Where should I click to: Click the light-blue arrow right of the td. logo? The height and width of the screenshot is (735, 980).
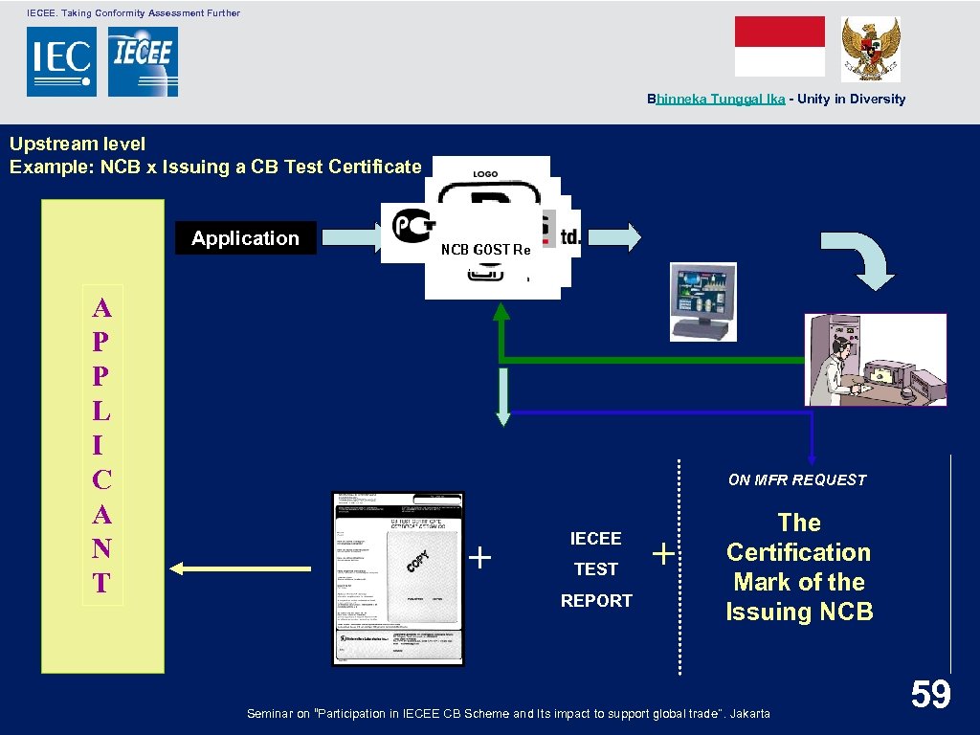(x=615, y=237)
